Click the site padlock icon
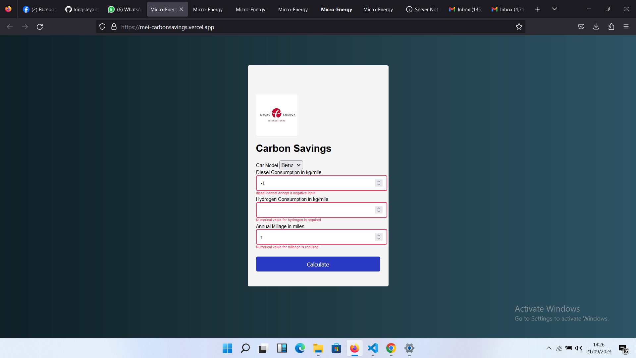This screenshot has height=358, width=636. tap(114, 27)
